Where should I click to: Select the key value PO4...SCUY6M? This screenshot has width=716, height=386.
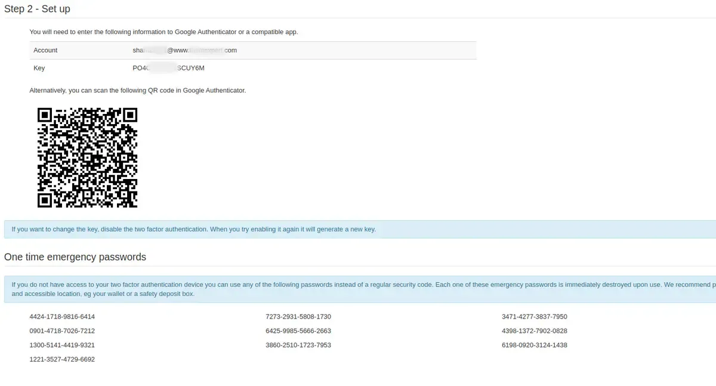(x=168, y=68)
